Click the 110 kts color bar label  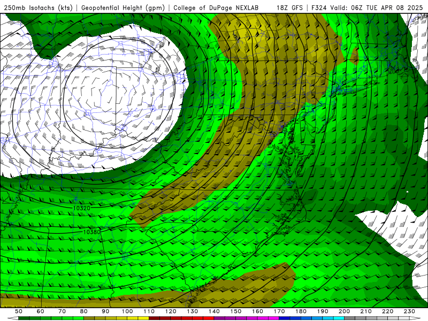tap(149, 311)
